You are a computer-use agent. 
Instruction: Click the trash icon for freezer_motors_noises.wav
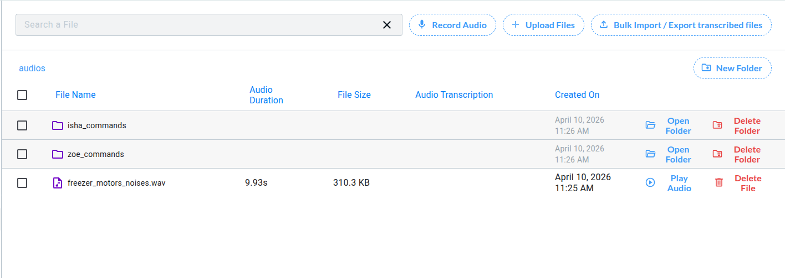(719, 182)
